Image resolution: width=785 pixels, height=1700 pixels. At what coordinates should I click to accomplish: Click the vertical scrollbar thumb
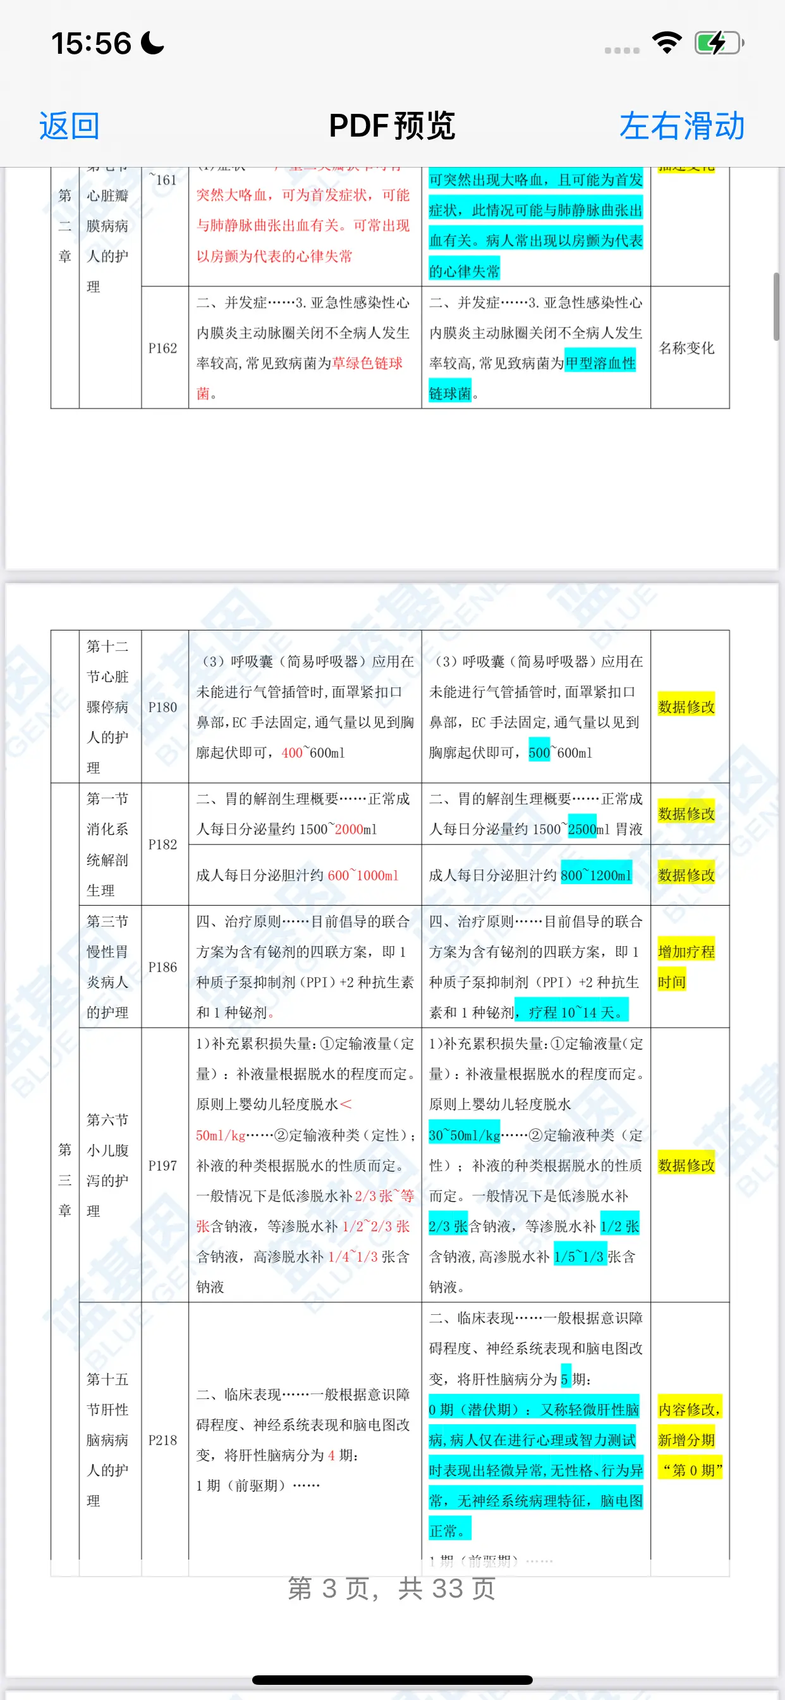pos(776,307)
